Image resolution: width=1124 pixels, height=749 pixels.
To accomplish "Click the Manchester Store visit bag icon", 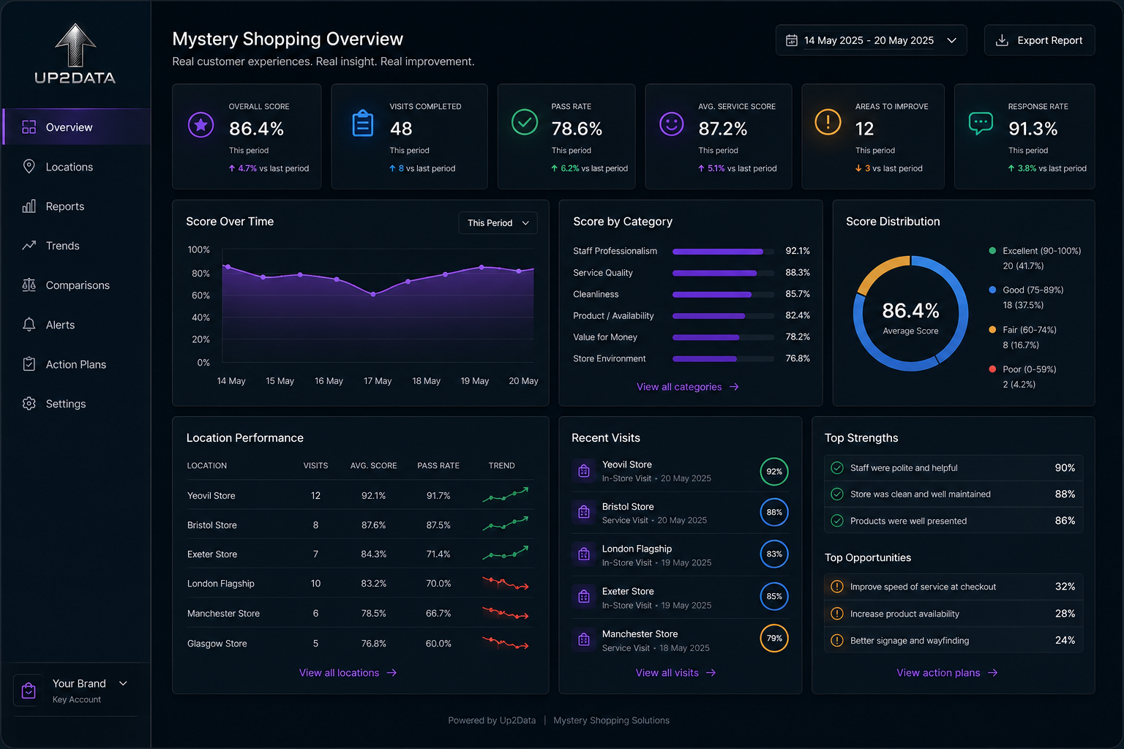I will (x=584, y=640).
